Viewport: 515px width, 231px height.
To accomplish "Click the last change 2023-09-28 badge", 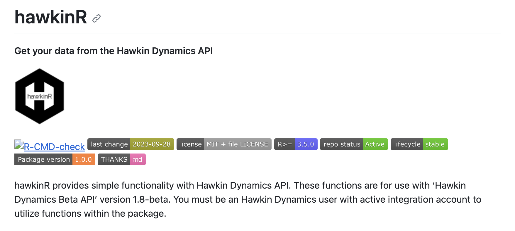I will (131, 144).
